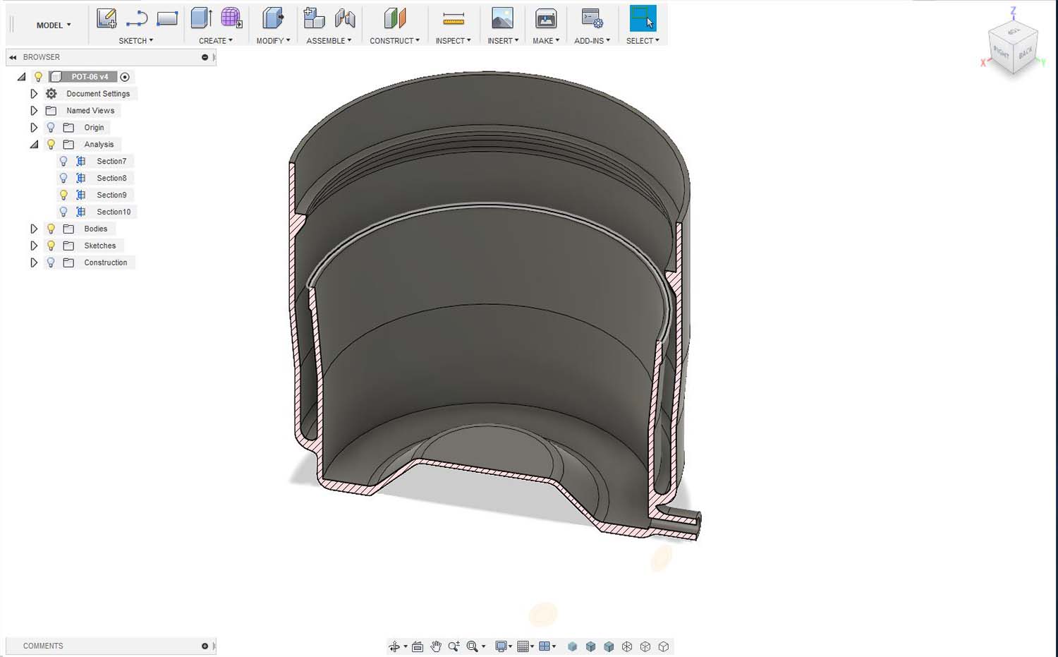Open the INSERT menu
Viewport: 1058px width, 657px height.
(503, 41)
